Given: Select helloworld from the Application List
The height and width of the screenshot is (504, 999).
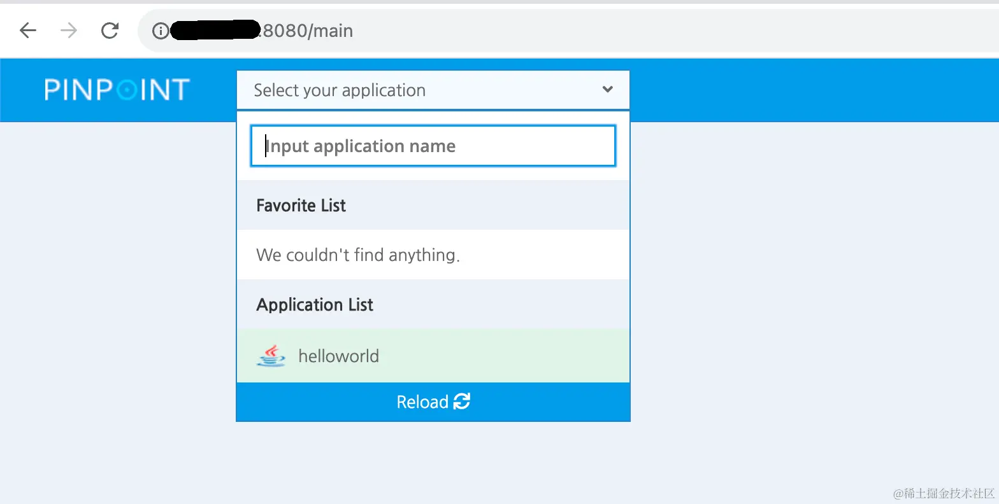Looking at the screenshot, I should (x=338, y=356).
